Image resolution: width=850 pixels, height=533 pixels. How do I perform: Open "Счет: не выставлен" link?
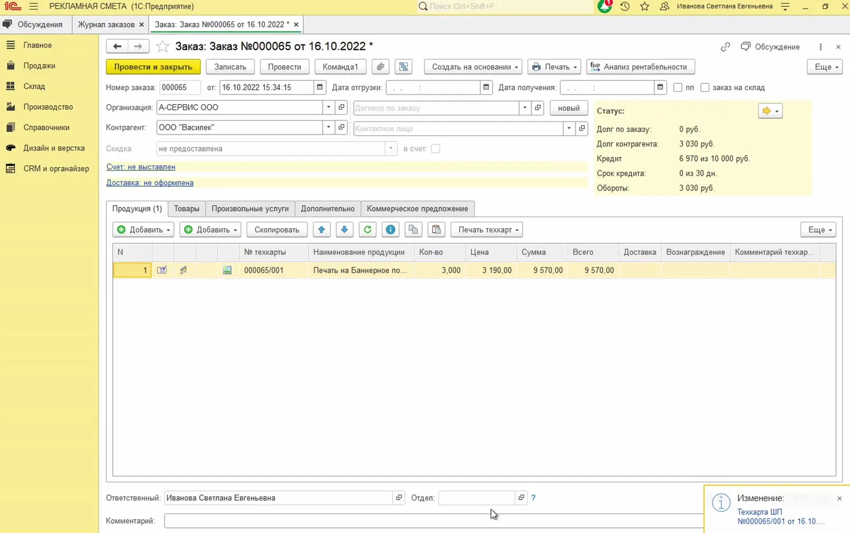coord(141,167)
